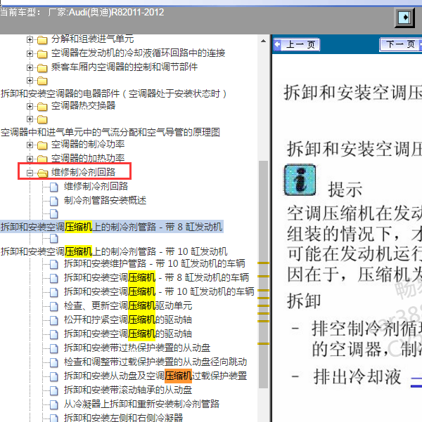422x422 pixels.
Task: Expand the 空调器的加热功率 folder
Action: tap(30, 159)
